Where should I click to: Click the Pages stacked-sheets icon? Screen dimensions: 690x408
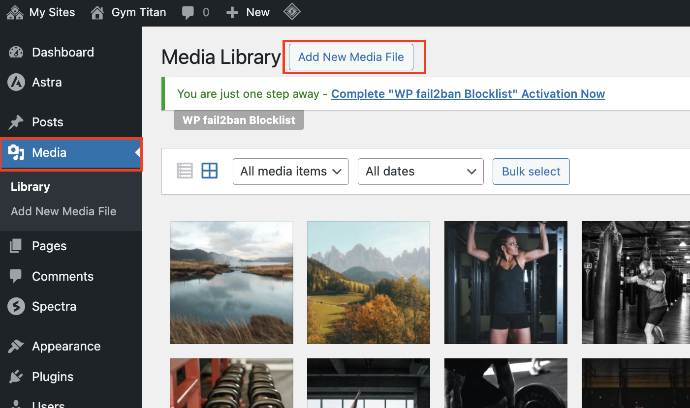pos(16,246)
